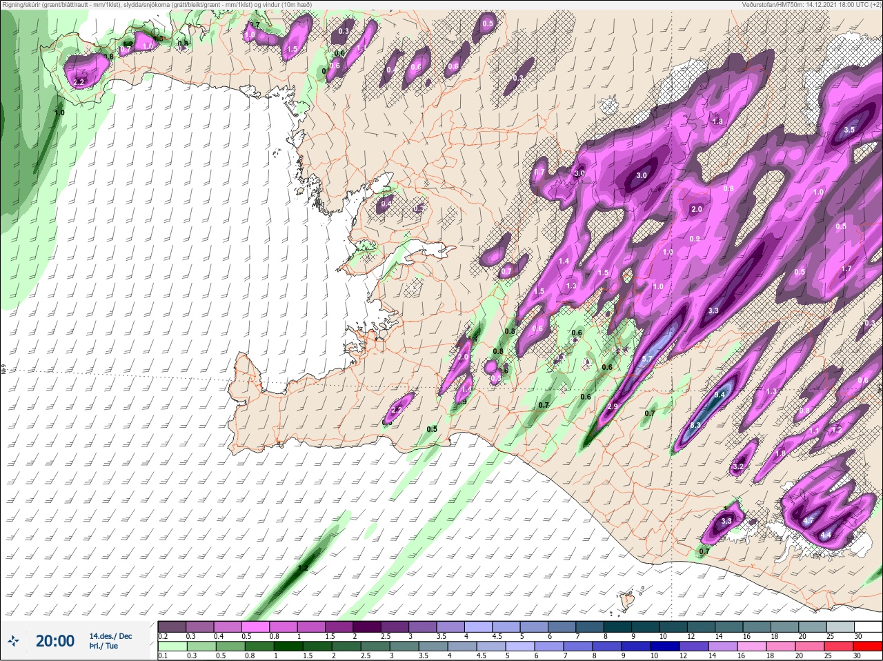Viewport: 883px width, 661px height.
Task: Click the map title 'Rigning/skúrir' in the header
Action: pos(20,5)
